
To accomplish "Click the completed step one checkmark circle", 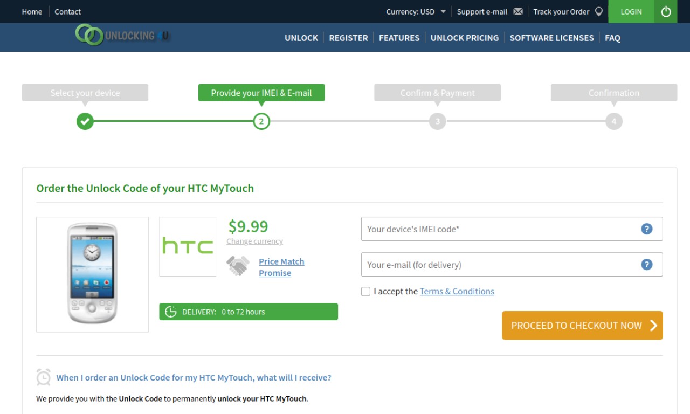I will pyautogui.click(x=85, y=121).
